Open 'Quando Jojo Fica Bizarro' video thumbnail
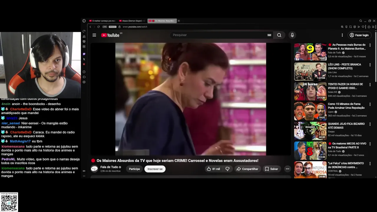 [x=310, y=130]
